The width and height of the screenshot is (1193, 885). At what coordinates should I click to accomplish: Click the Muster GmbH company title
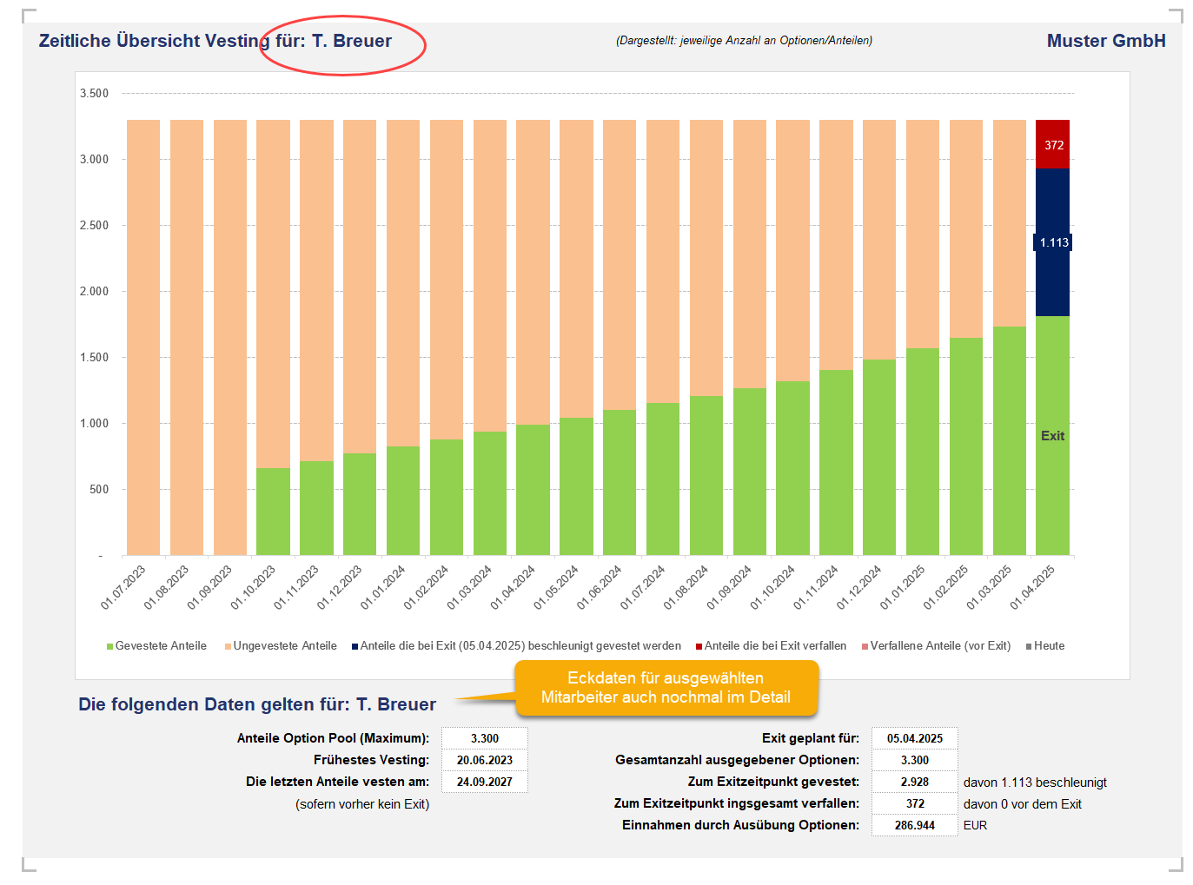(x=1105, y=41)
